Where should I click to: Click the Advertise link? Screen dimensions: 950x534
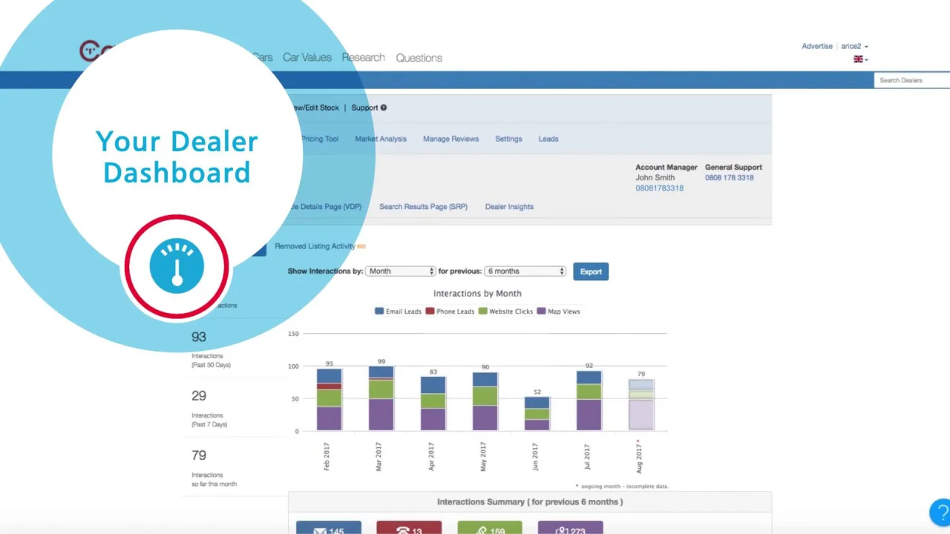pyautogui.click(x=817, y=46)
